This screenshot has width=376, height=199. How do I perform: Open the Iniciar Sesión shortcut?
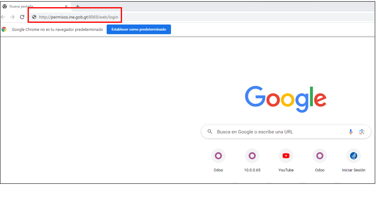pyautogui.click(x=354, y=156)
